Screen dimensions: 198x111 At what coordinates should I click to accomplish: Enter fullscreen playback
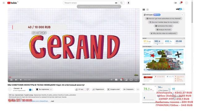[136, 80]
